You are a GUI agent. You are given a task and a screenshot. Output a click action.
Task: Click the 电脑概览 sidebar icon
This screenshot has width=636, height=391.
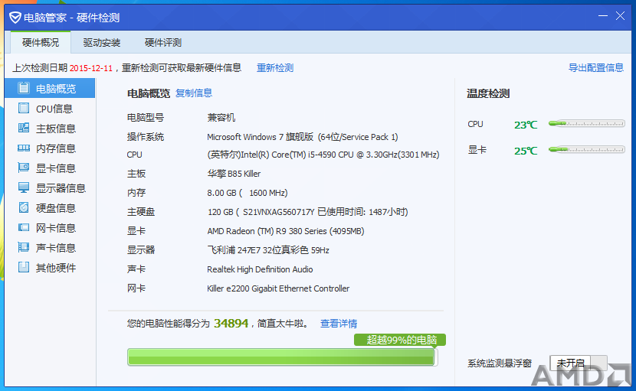24,88
